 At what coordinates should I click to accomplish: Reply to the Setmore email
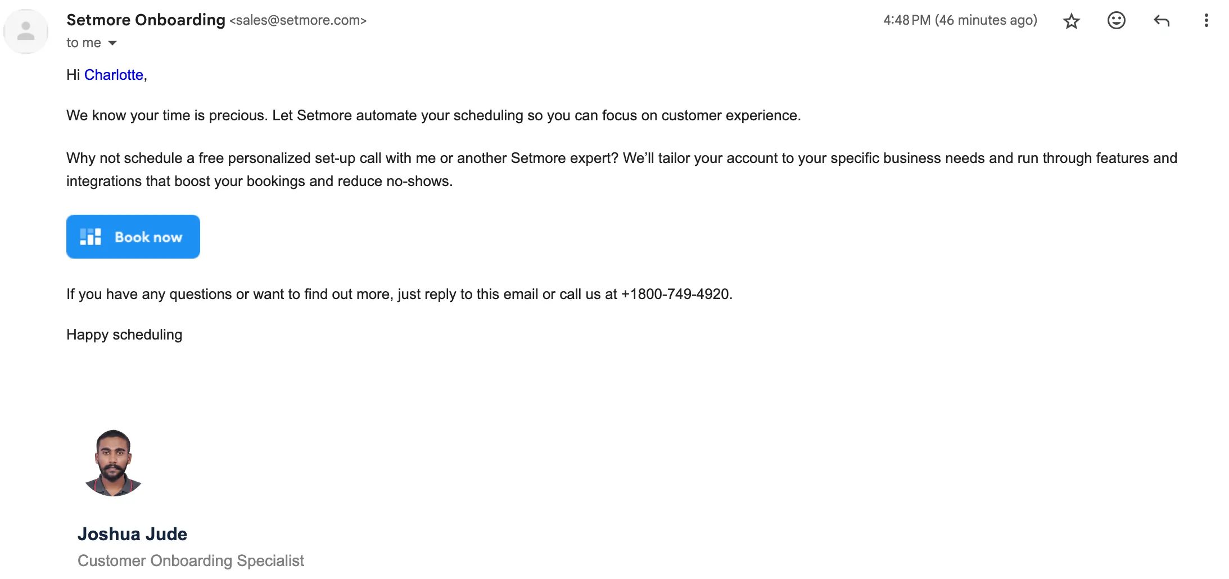[x=1162, y=21]
